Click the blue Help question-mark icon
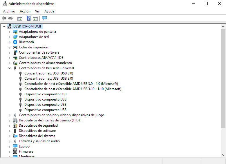 (28, 18)
